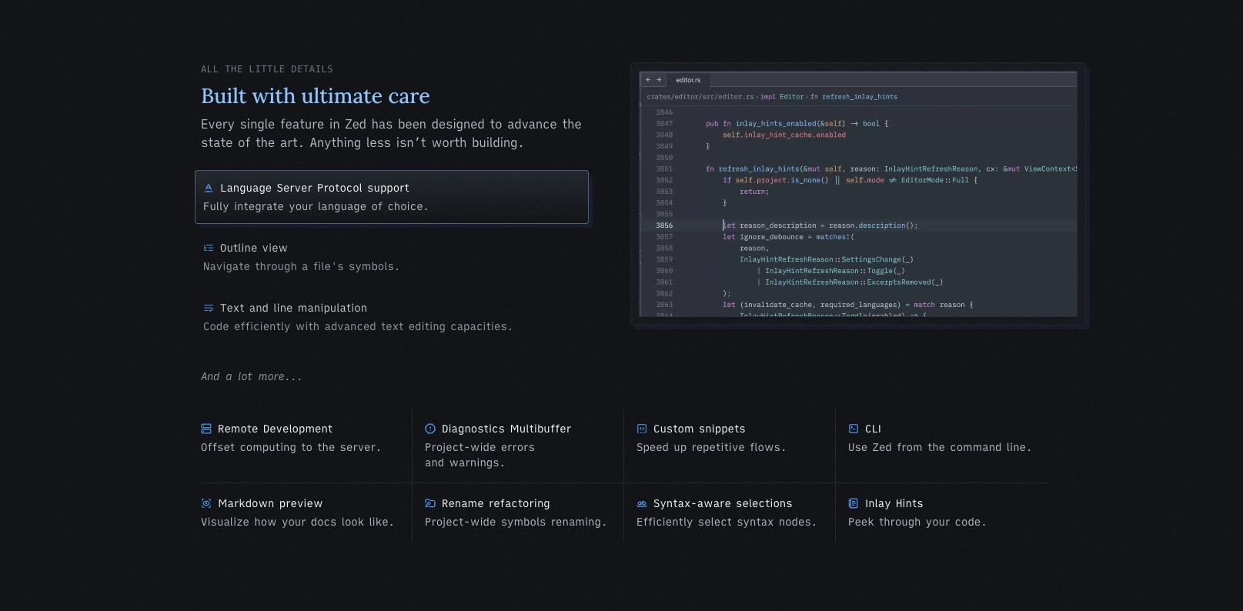The image size is (1243, 611).
Task: Click the 'impl Editor' breadcrumb
Action: click(x=782, y=97)
